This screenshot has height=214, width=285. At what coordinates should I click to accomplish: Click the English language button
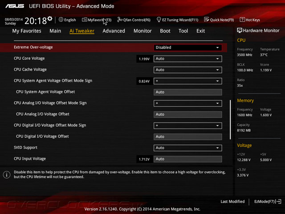(x=67, y=20)
